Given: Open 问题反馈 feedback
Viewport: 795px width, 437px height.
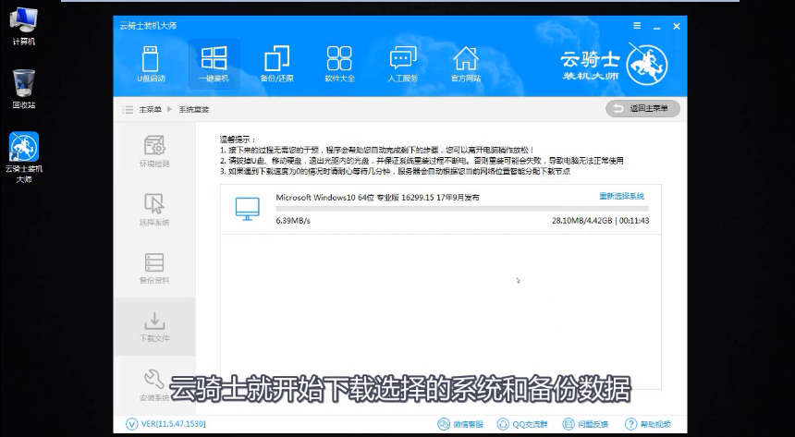Looking at the screenshot, I should click(x=585, y=424).
